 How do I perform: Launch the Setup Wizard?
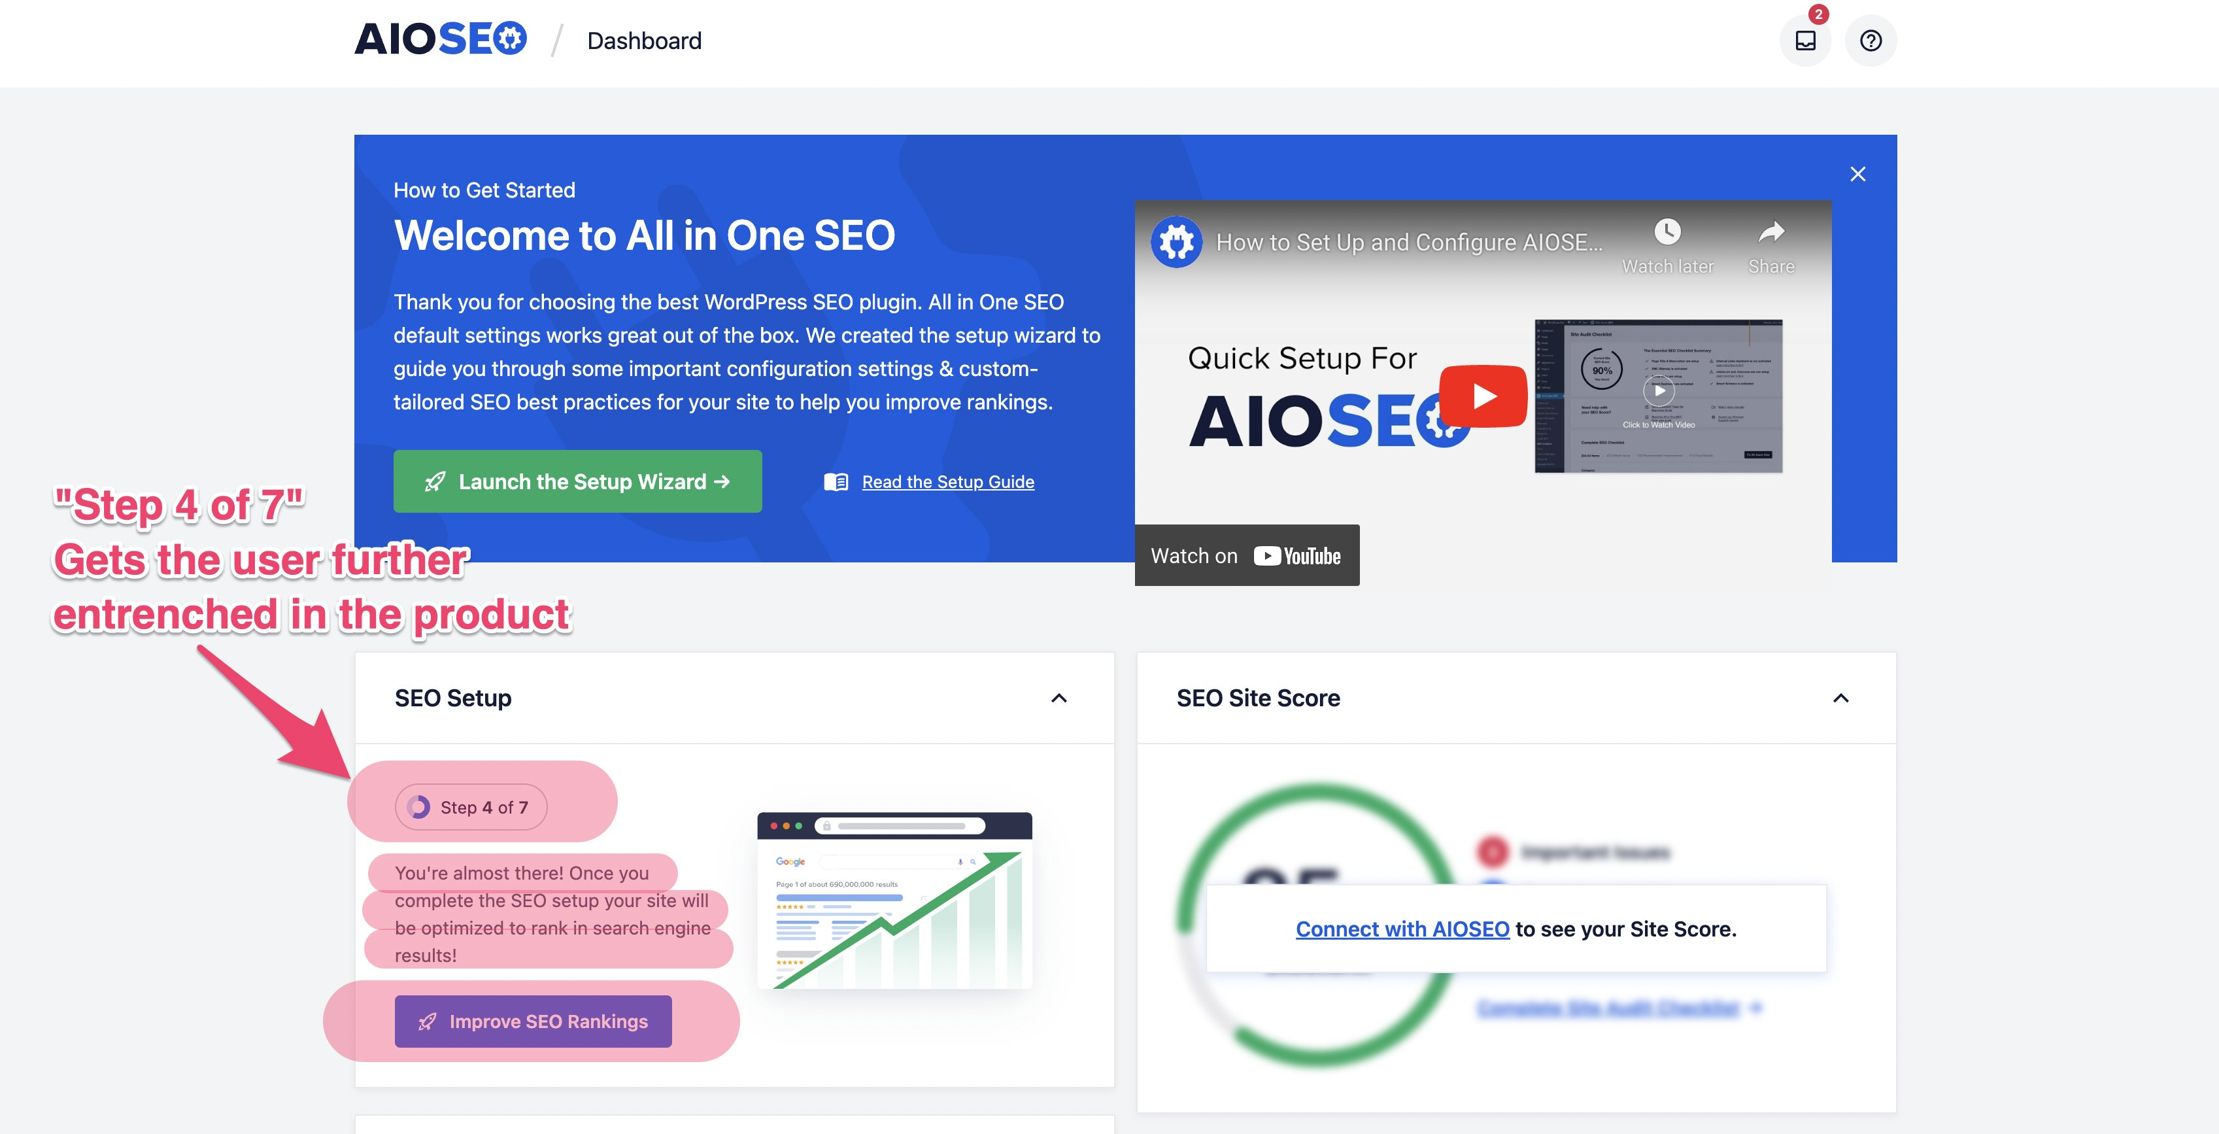(577, 482)
